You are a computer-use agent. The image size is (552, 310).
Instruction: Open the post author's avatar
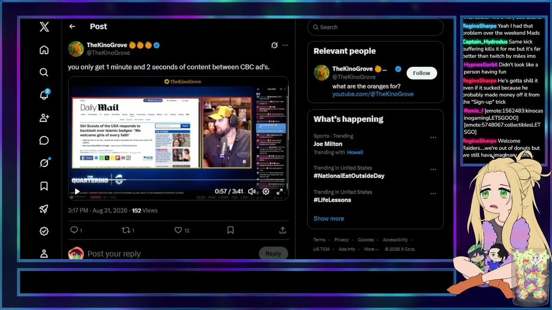76,49
